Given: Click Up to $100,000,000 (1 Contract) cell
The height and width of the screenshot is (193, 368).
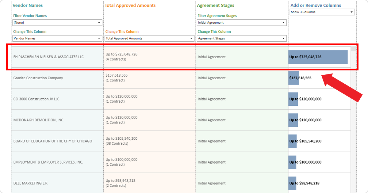Looking at the screenshot, I should [150, 162].
